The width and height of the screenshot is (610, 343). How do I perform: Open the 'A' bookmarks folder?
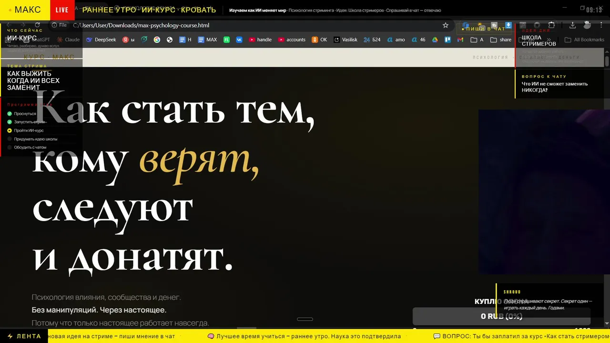click(x=477, y=40)
